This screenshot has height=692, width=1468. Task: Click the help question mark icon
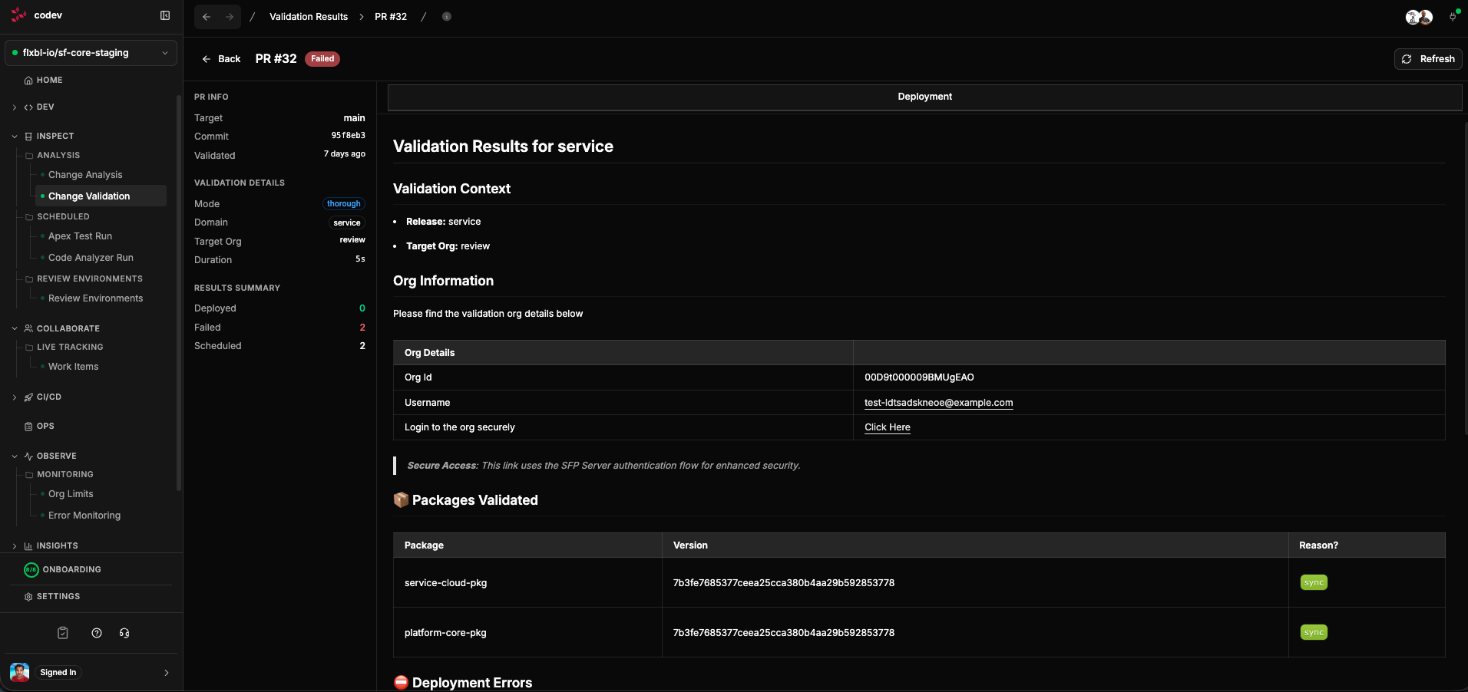click(x=96, y=633)
